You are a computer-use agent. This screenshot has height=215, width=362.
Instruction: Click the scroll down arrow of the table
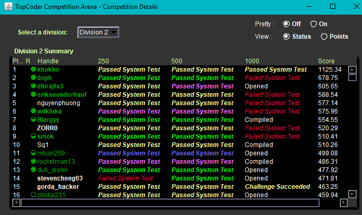pyautogui.click(x=352, y=194)
